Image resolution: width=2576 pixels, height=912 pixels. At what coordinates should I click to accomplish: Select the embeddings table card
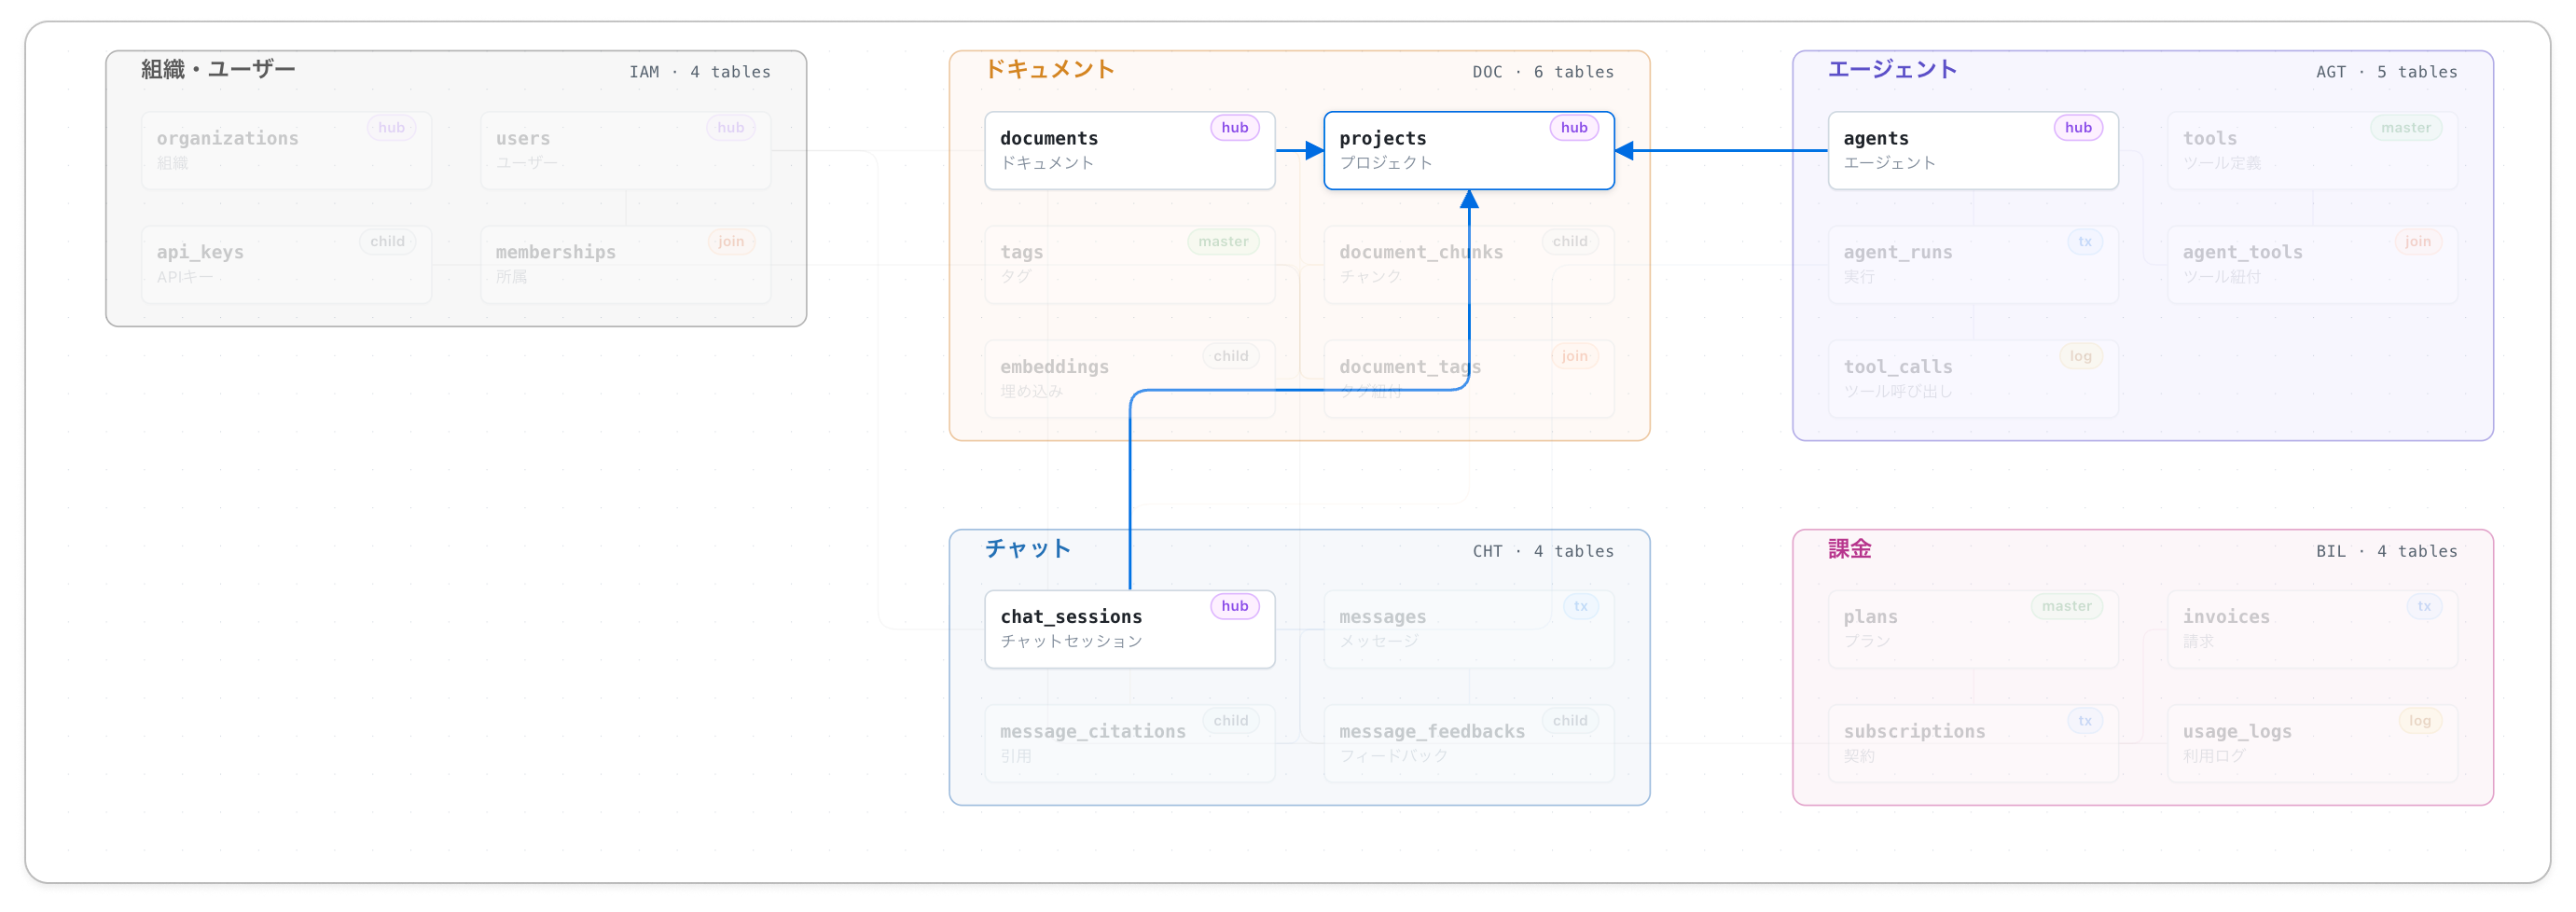[1129, 379]
